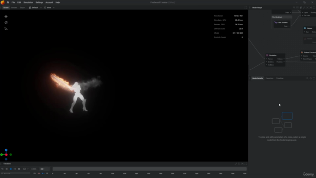This screenshot has height=178, width=316.
Task: Restart the simulation from timeline controls
Action: [x=2, y=169]
